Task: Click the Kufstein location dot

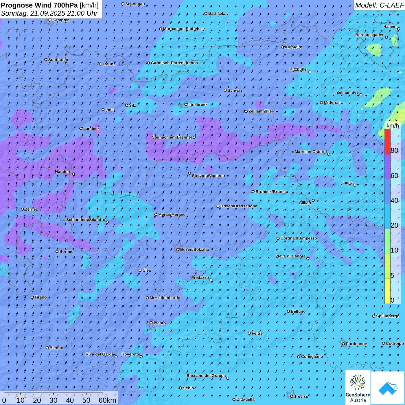Action: pyautogui.click(x=283, y=47)
